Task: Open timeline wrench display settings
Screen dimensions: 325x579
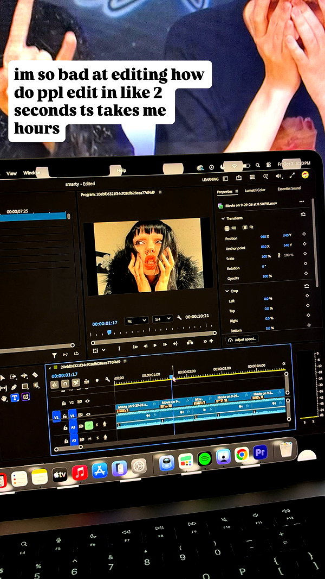Action: click(x=107, y=379)
